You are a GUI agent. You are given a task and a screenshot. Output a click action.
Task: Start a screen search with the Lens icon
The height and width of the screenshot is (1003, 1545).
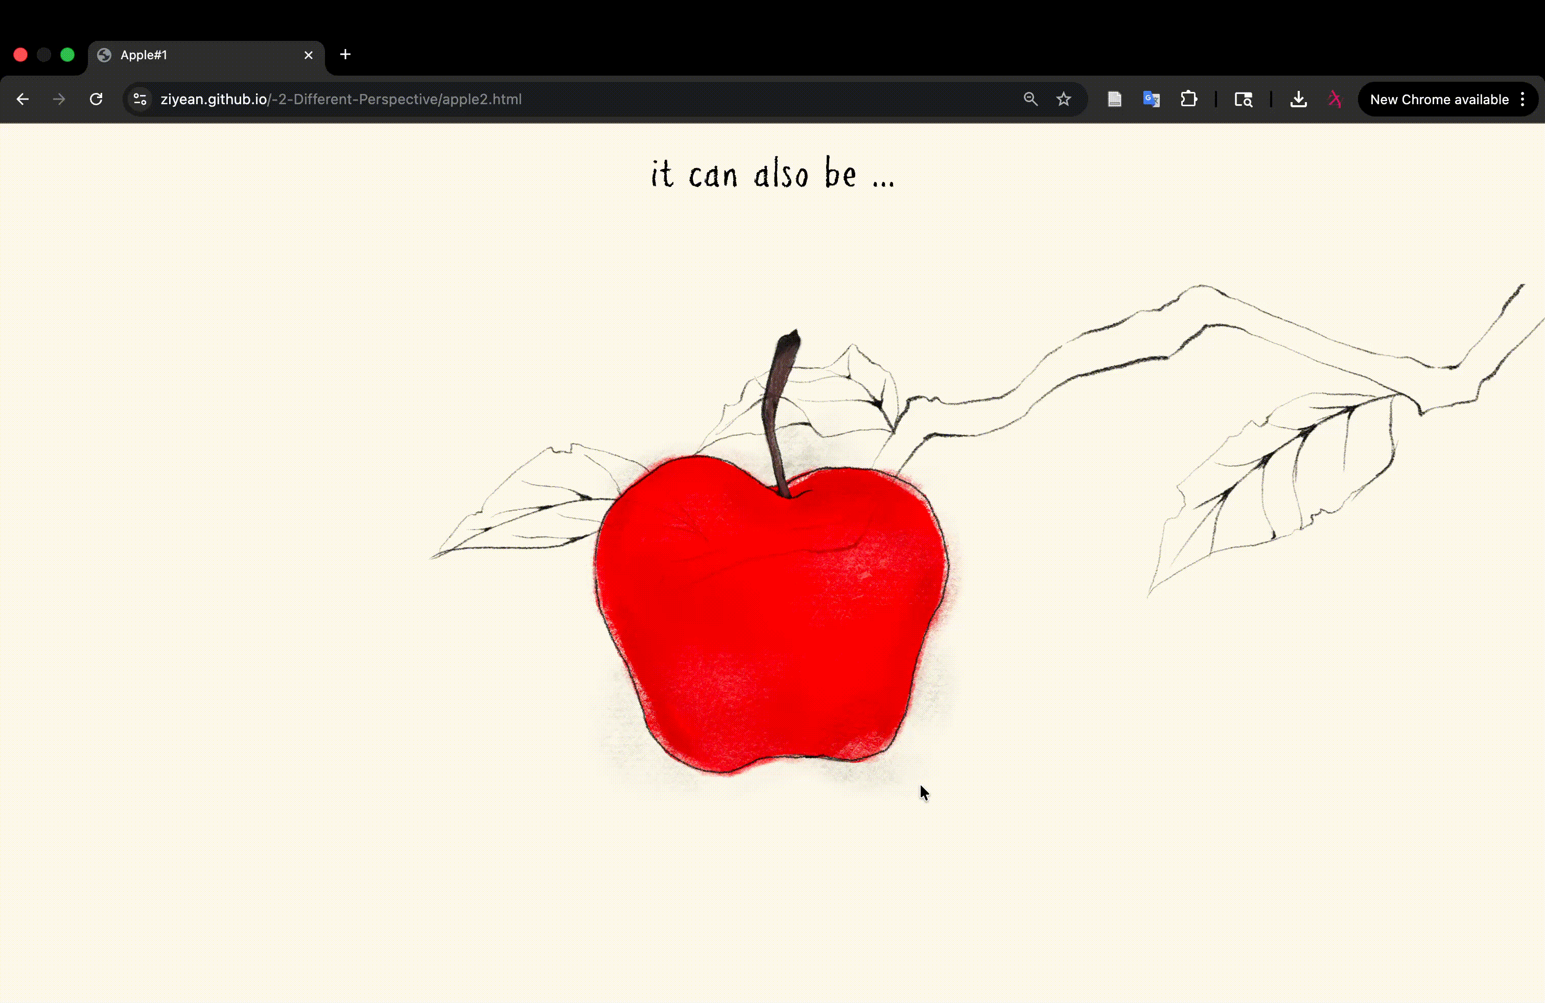coord(1243,99)
